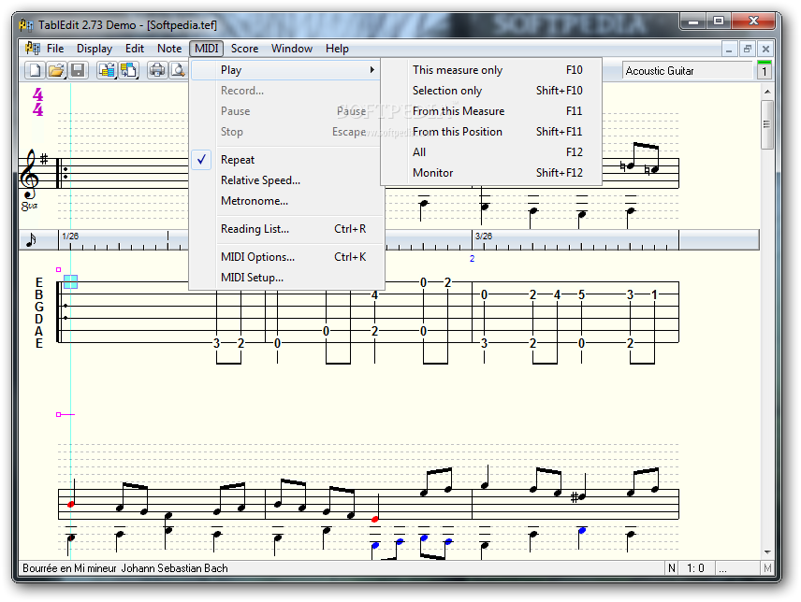Open the Note menu
This screenshot has height=602, width=801.
[x=169, y=49]
